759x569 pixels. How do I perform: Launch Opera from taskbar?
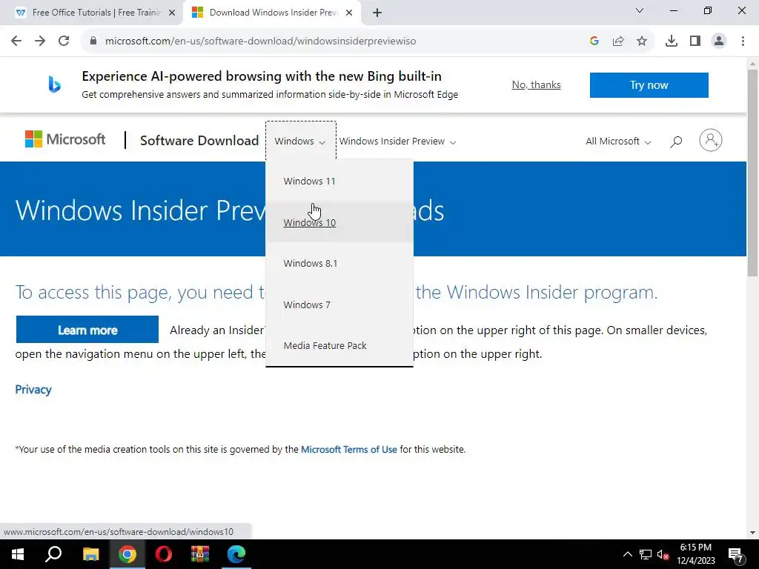click(x=163, y=554)
